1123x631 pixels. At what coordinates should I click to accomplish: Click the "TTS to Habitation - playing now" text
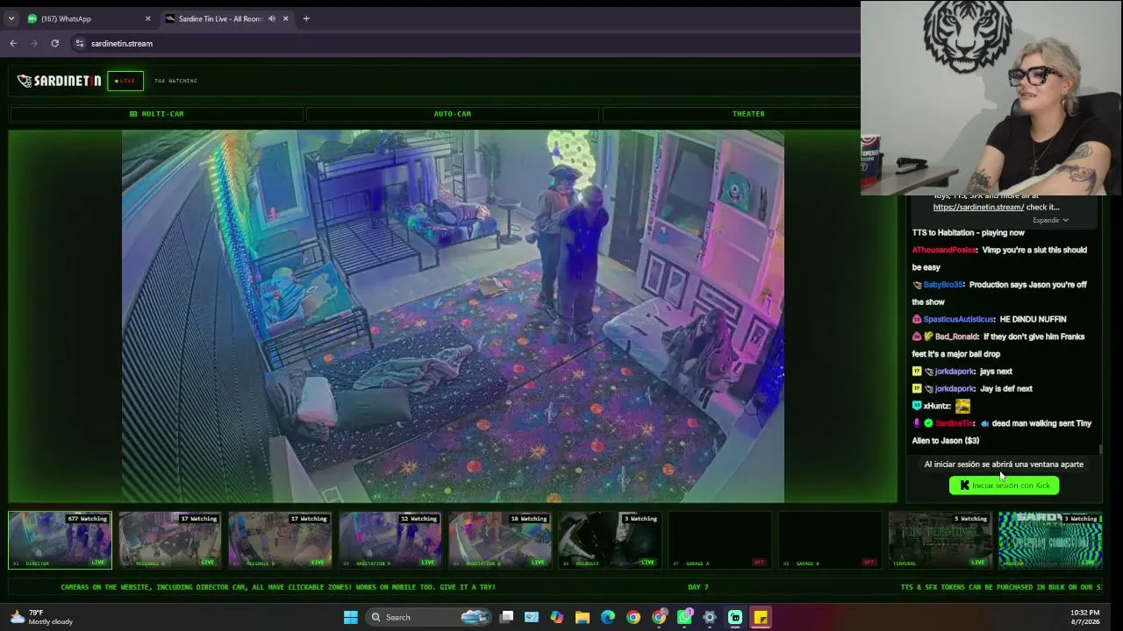pos(969,232)
